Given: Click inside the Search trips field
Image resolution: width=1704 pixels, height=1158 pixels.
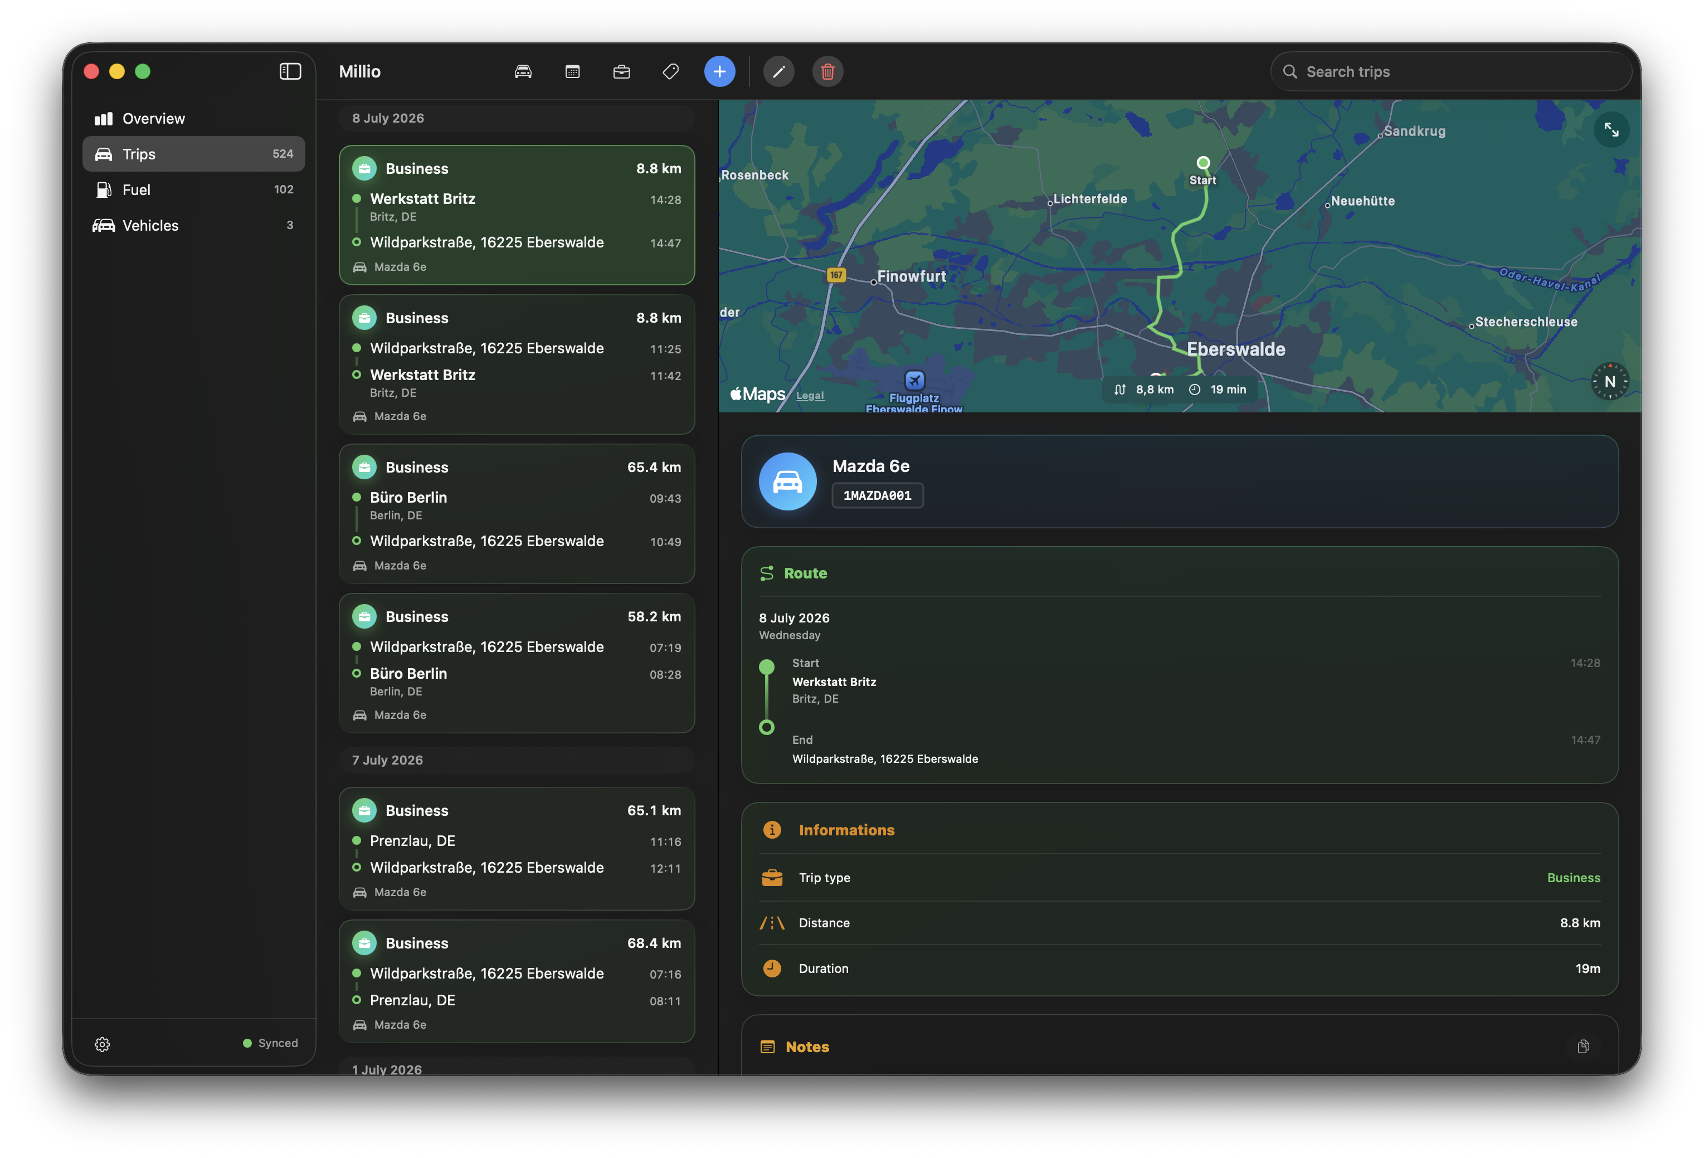Looking at the screenshot, I should pyautogui.click(x=1450, y=71).
